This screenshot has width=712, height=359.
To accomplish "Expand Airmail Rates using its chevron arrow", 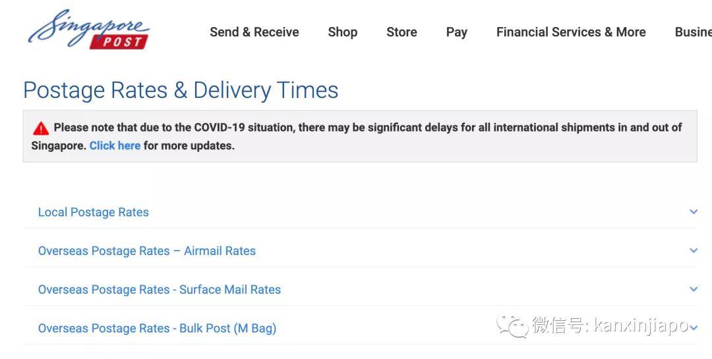I will click(693, 251).
